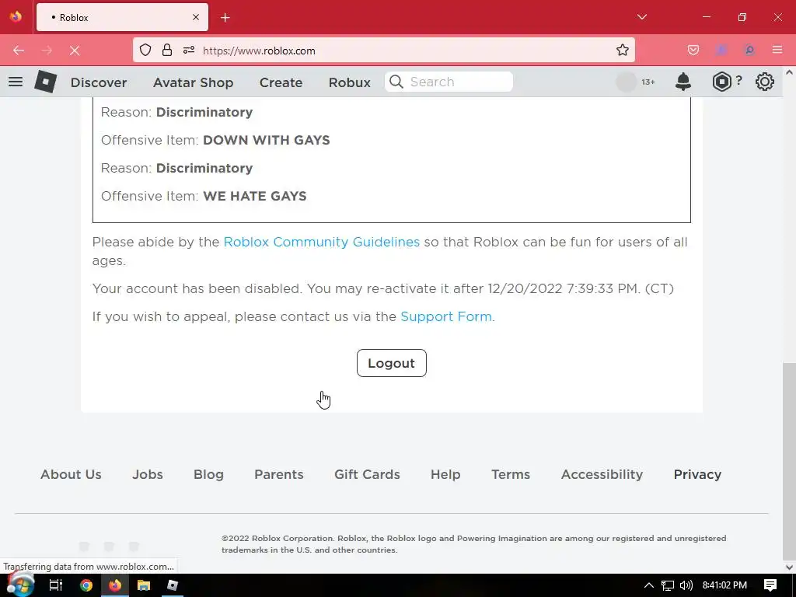Screen dimensions: 796x597
Task: Open the Support Form link
Action: point(446,316)
